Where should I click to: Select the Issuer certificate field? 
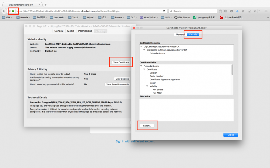[153, 83]
